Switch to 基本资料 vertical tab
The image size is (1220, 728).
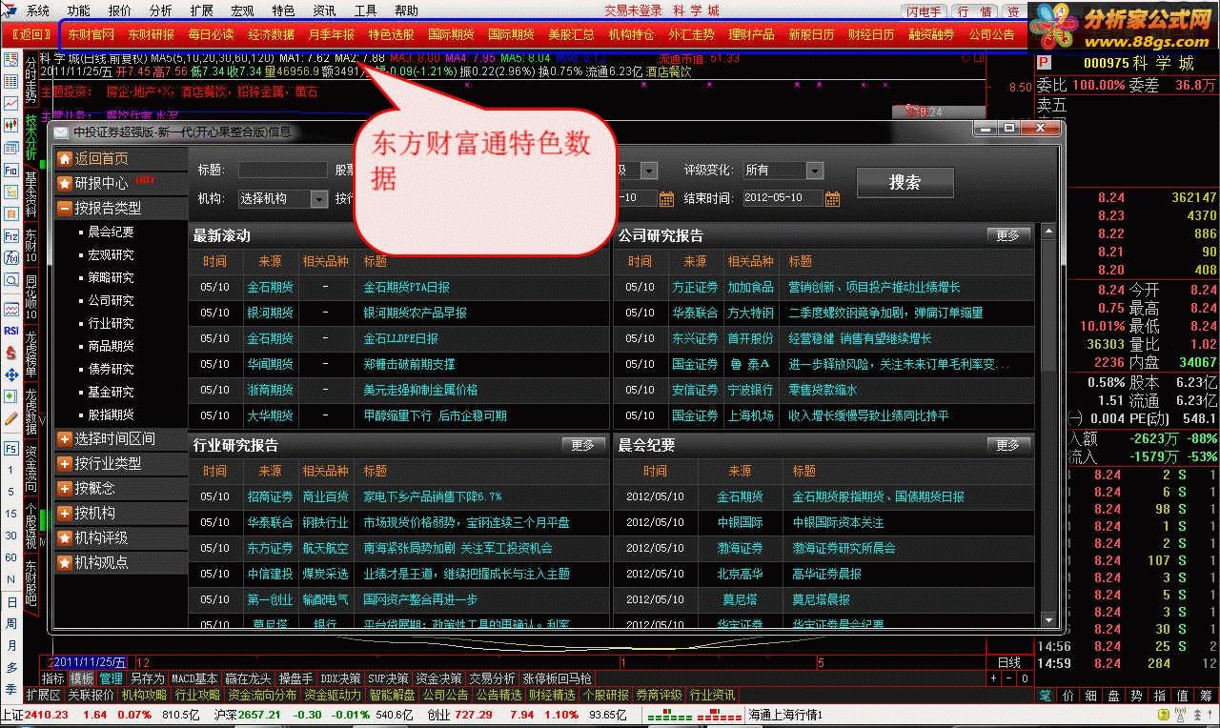(30, 193)
